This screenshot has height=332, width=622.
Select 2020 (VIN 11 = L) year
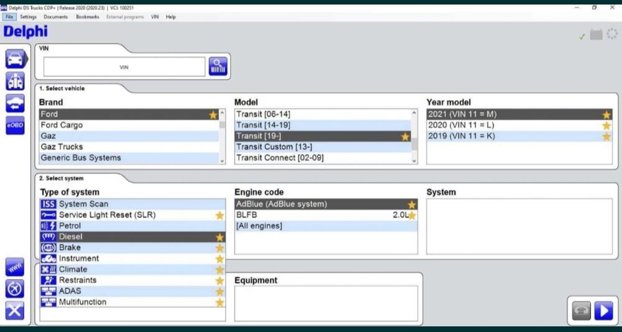click(519, 126)
